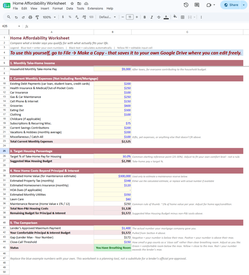Format as percent icon
This screenshot has width=249, height=275.
coord(70,17)
